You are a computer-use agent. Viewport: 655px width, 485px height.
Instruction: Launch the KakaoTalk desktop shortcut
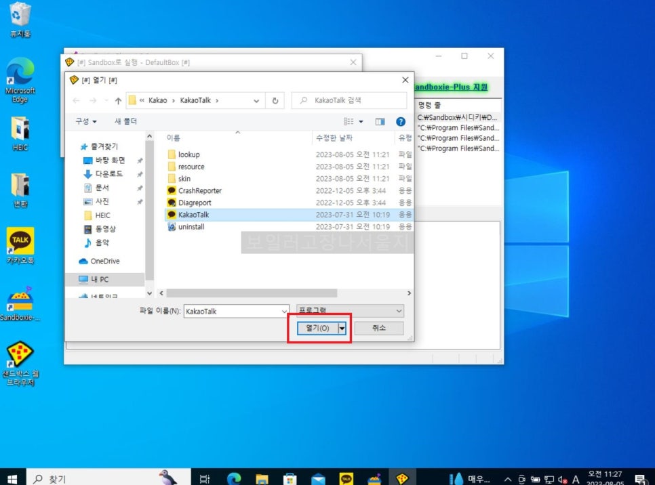point(20,245)
